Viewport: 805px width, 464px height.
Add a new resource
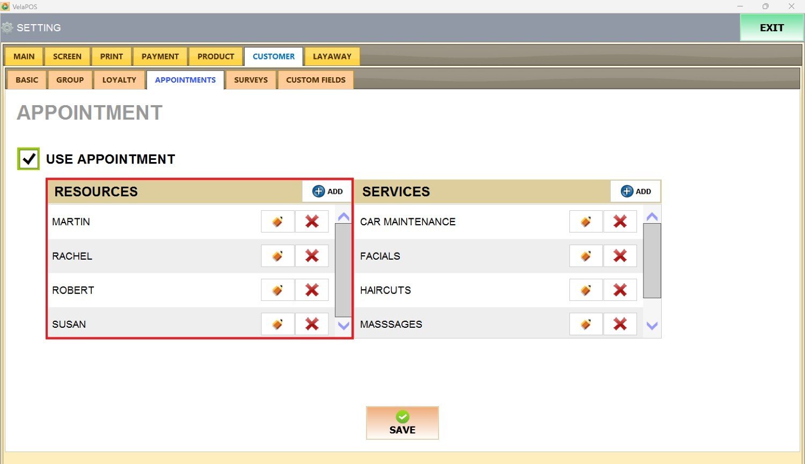click(327, 192)
